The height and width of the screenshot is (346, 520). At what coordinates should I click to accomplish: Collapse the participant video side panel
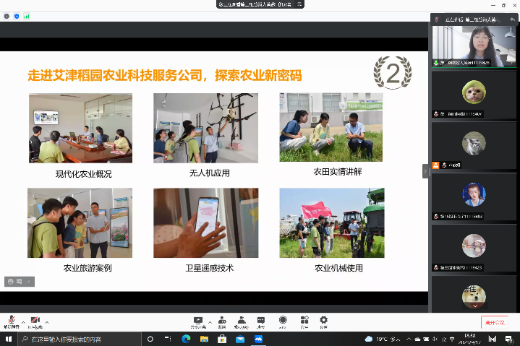(426, 170)
